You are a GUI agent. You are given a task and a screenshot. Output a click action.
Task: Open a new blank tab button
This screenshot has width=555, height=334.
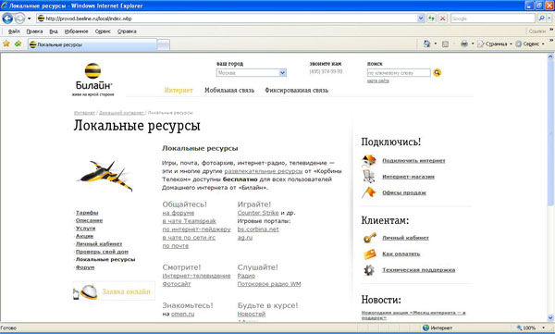(x=163, y=45)
